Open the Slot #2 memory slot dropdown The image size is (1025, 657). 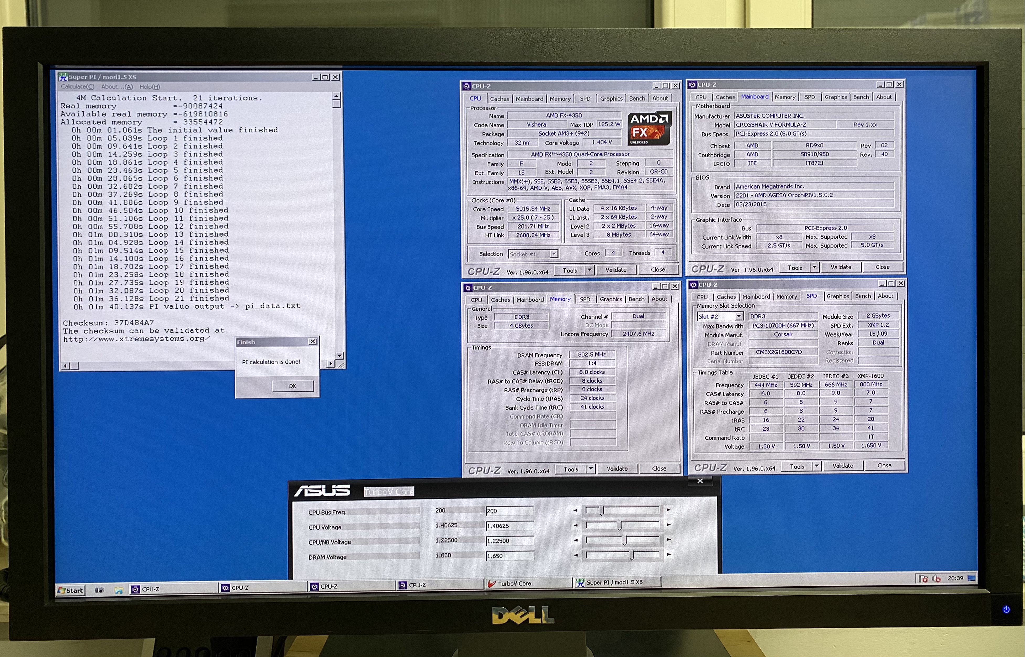[x=739, y=316]
